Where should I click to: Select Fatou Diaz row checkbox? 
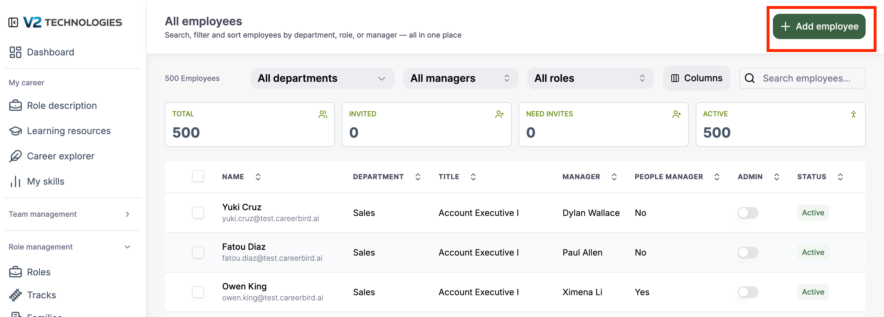coord(198,252)
